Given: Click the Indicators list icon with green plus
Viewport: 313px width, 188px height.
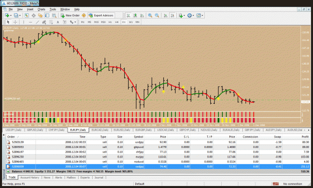Looking at the screenshot, I should (181, 15).
